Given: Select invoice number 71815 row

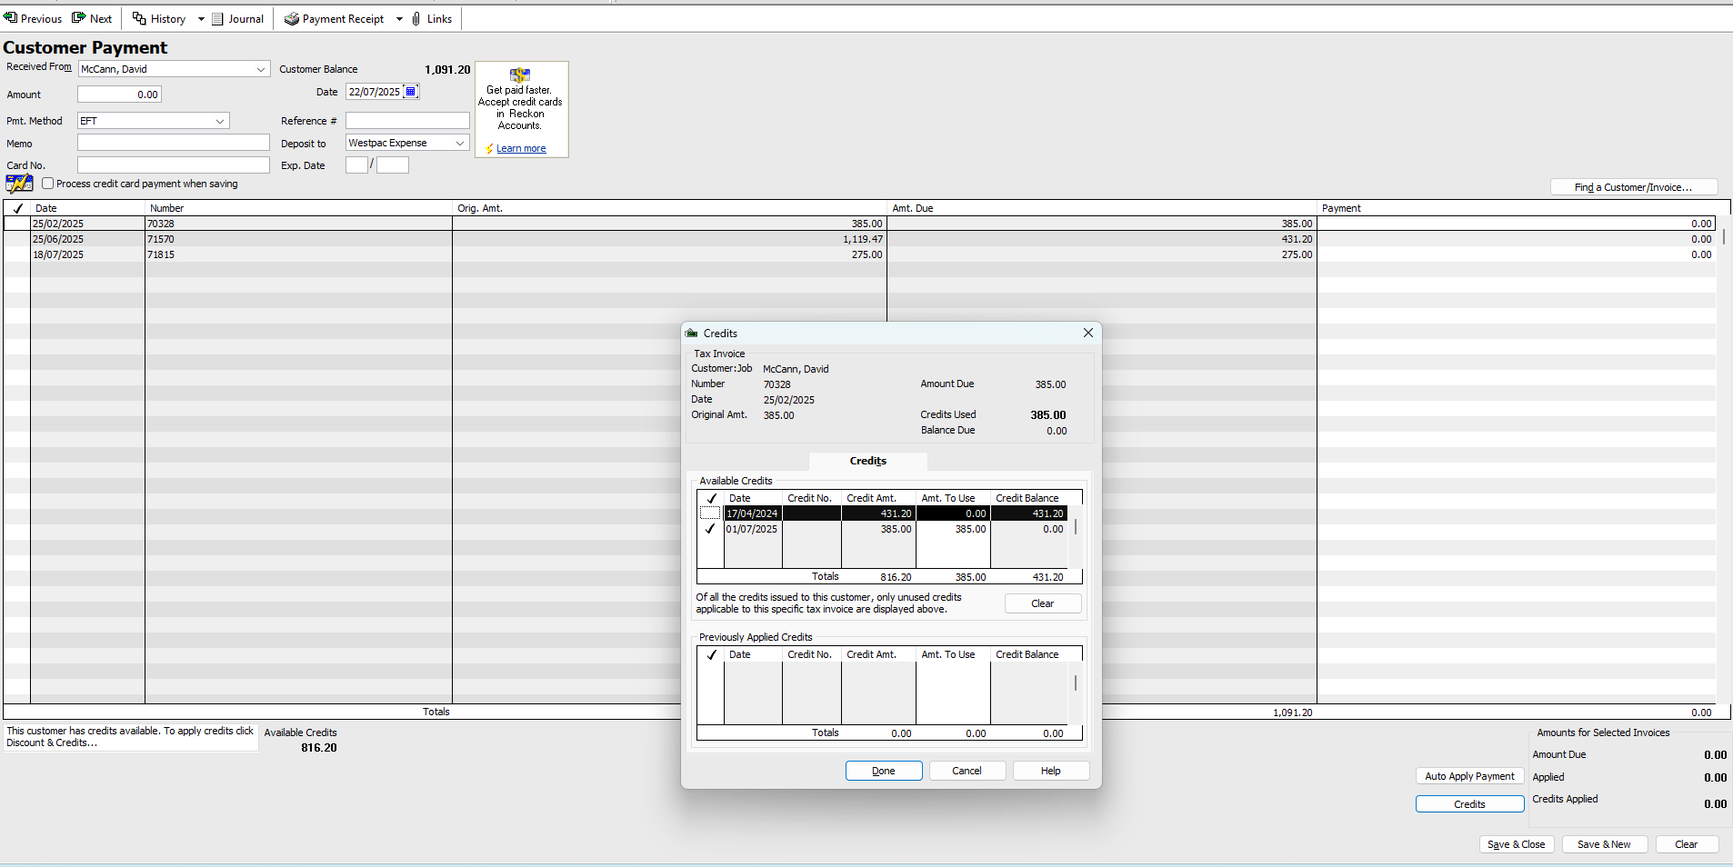Looking at the screenshot, I should point(858,254).
